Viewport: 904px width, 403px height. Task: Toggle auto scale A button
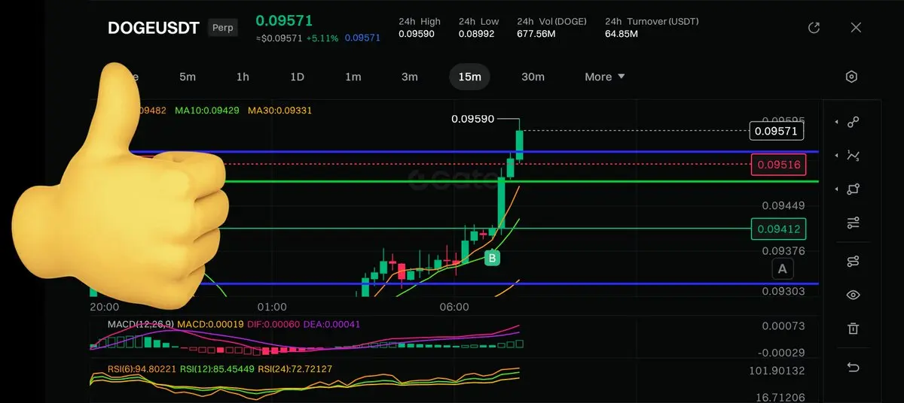783,268
